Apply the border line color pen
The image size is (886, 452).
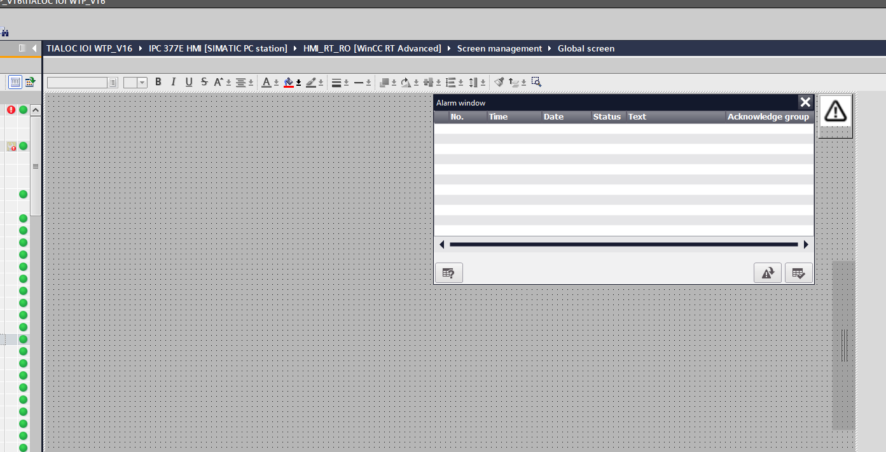click(x=310, y=82)
